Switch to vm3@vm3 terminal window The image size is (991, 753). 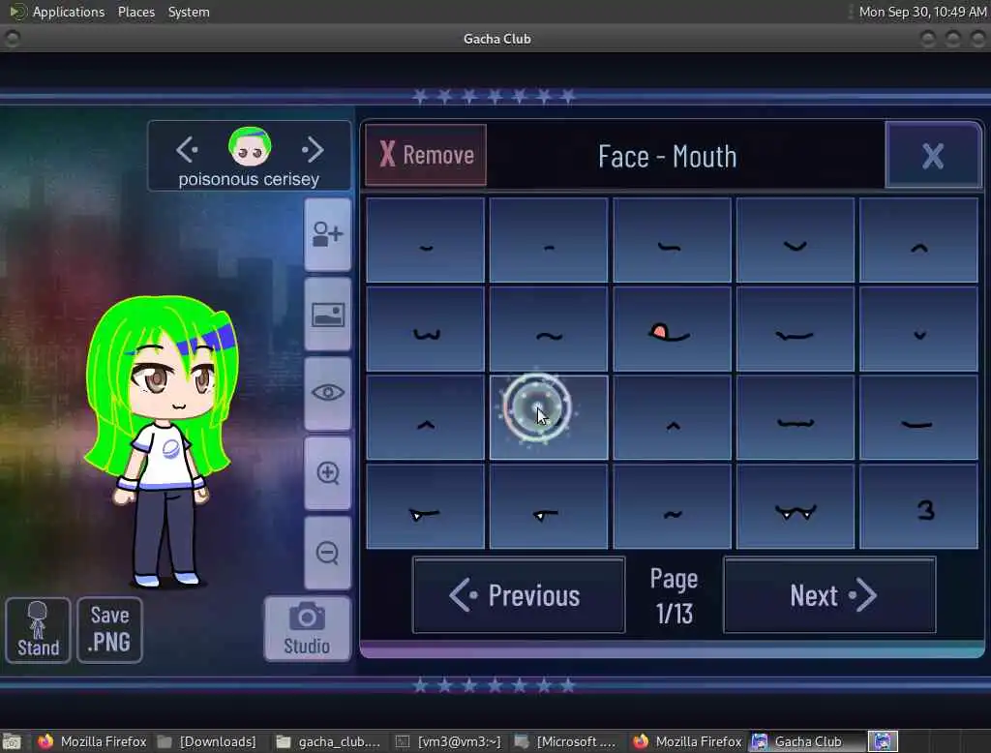(449, 741)
